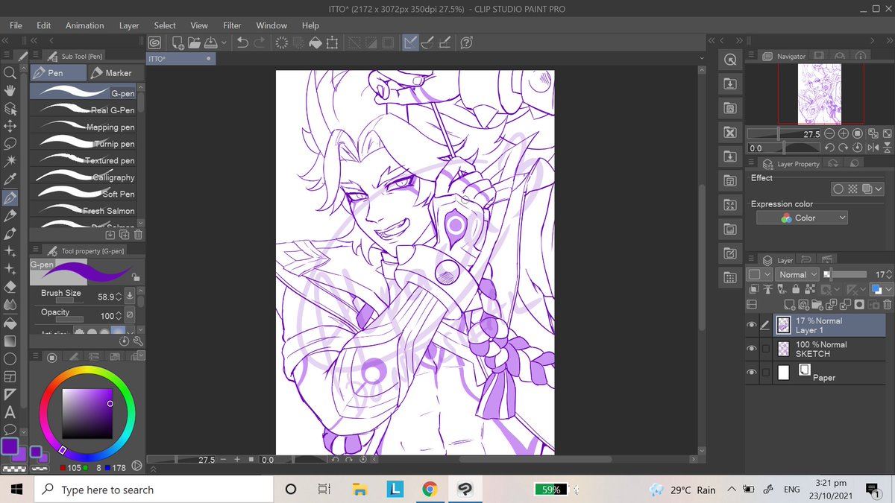This screenshot has height=503, width=895.
Task: Select the Eraser tool
Action: tap(10, 287)
